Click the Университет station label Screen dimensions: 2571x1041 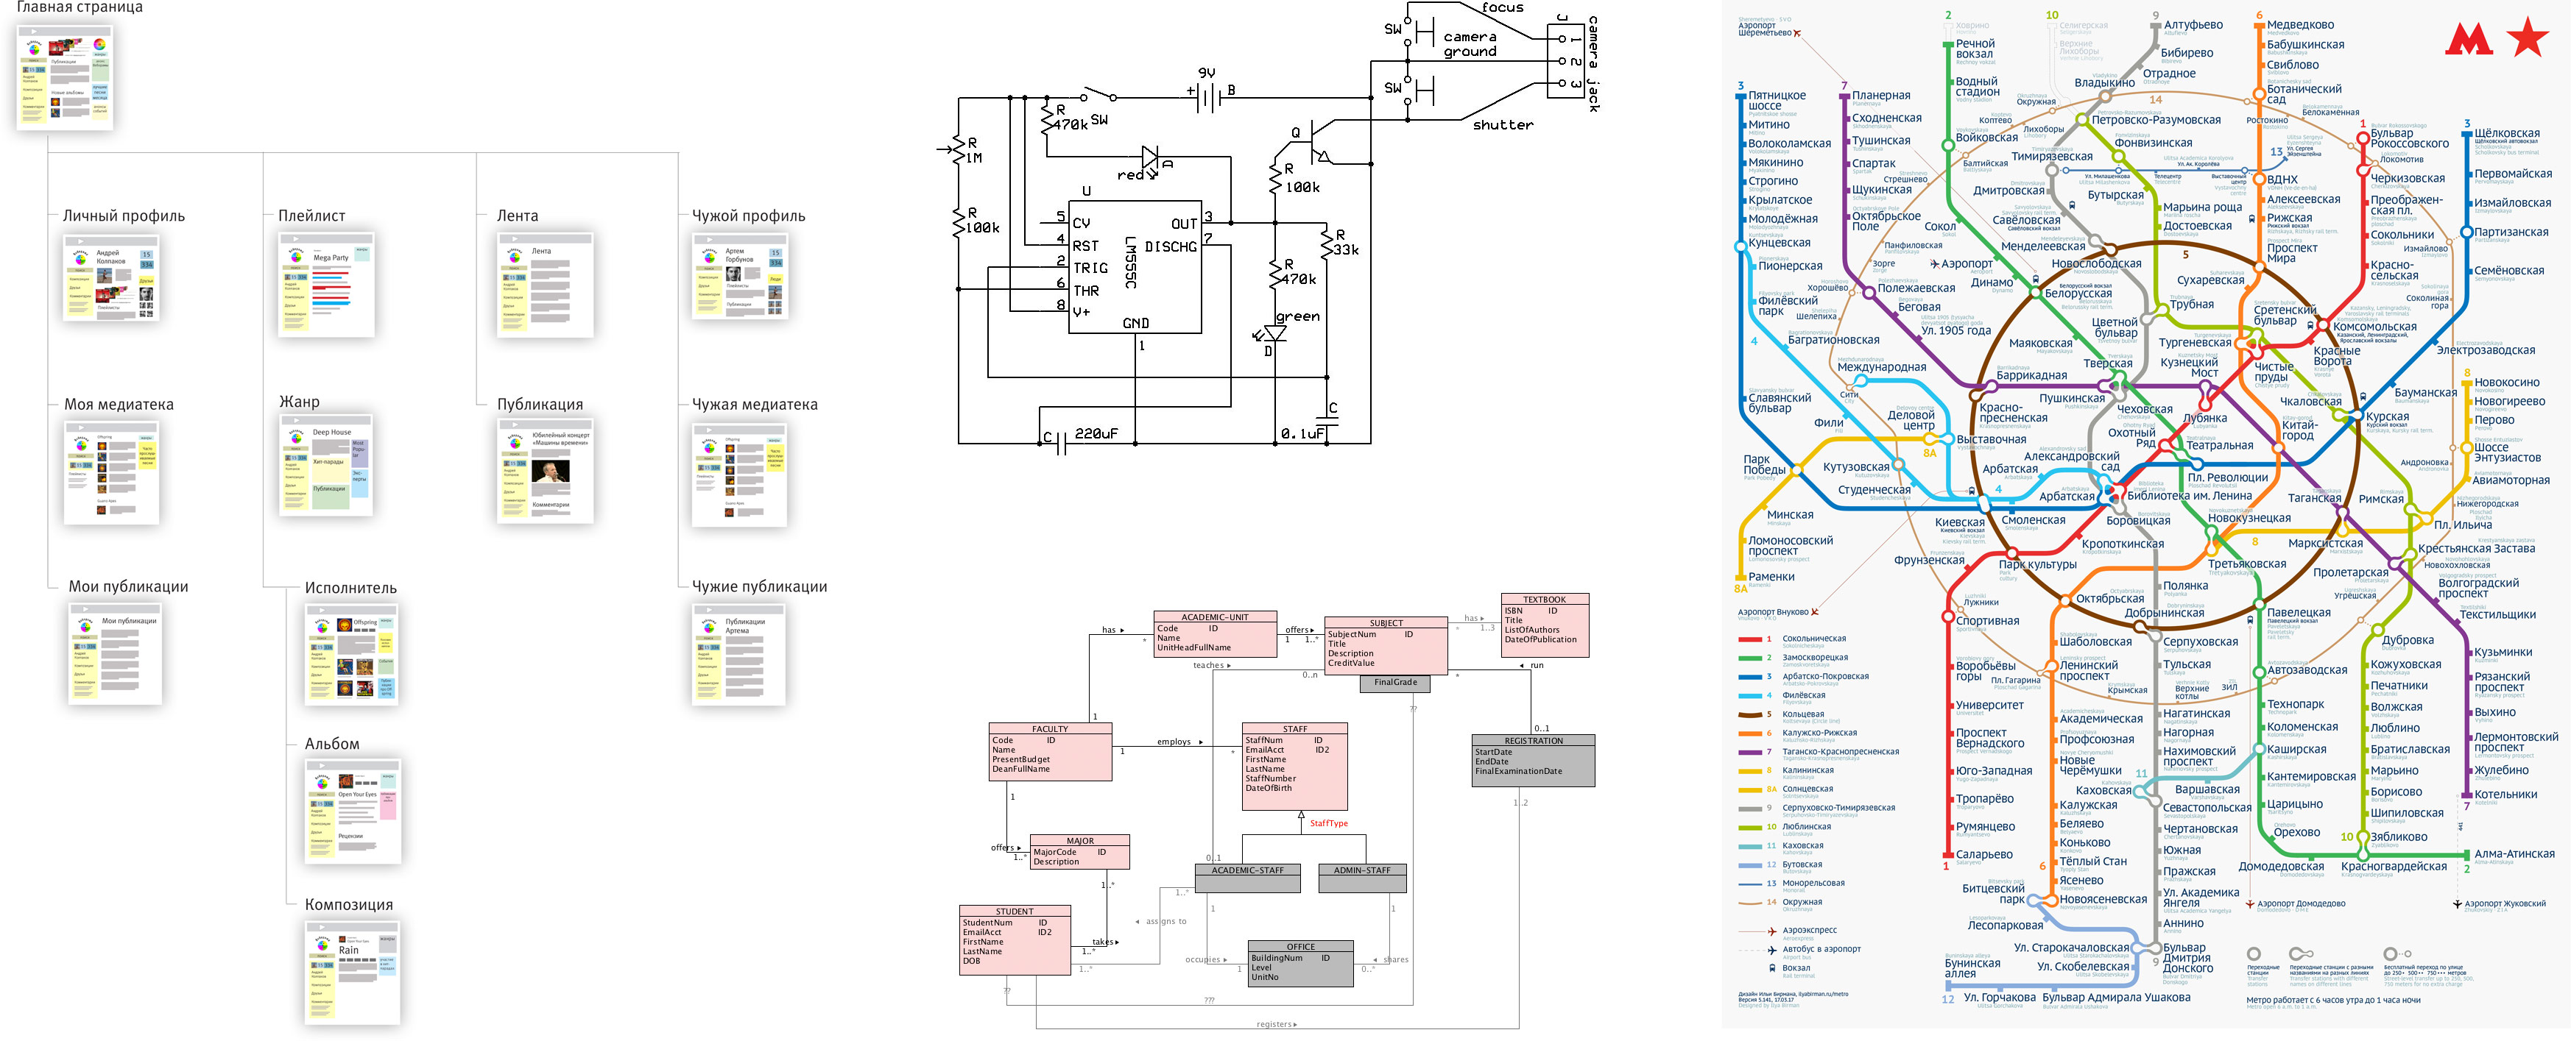pyautogui.click(x=1990, y=705)
